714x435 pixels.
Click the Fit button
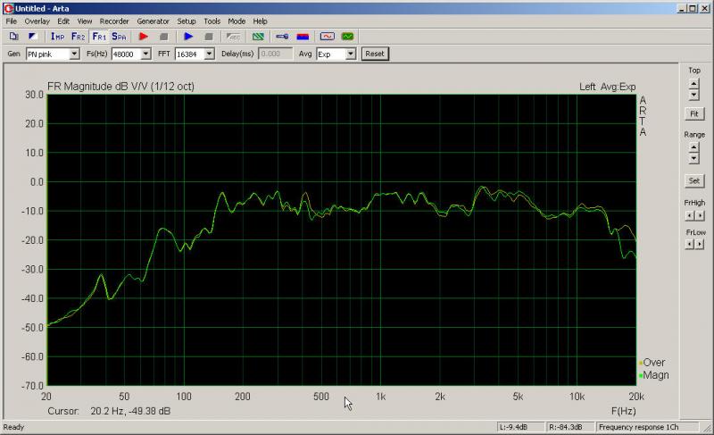[x=693, y=114]
